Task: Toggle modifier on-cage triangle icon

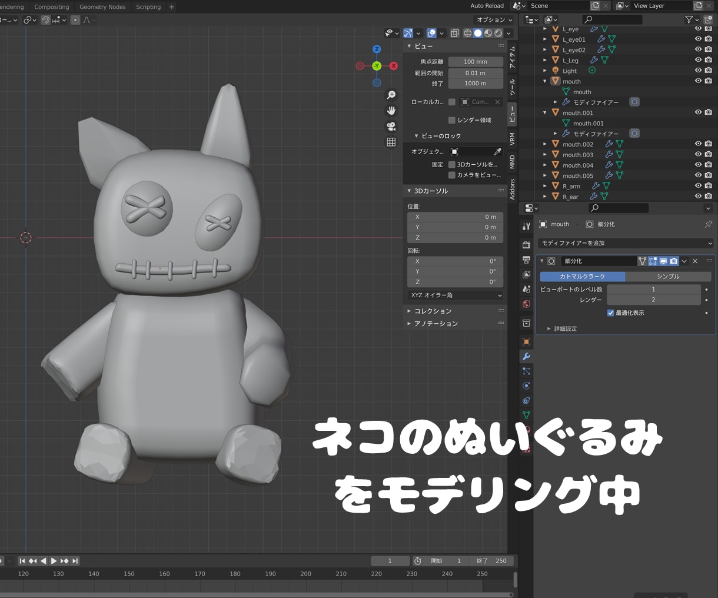Action: click(x=642, y=261)
